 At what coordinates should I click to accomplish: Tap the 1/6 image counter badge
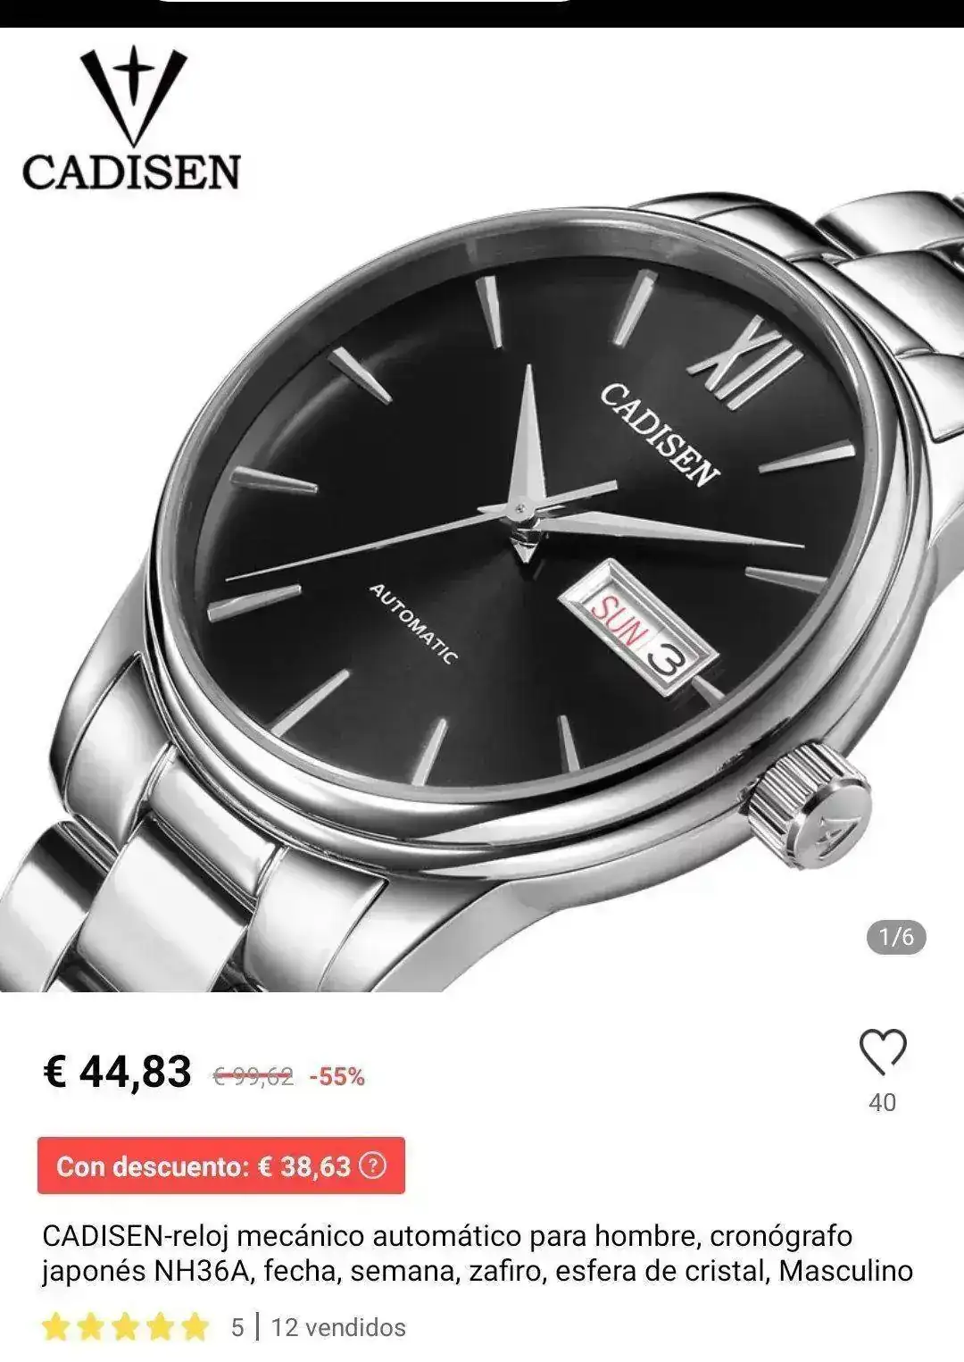pos(896,937)
